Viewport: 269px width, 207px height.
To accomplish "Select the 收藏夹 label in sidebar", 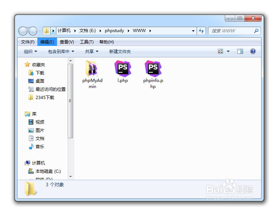I will (x=38, y=64).
